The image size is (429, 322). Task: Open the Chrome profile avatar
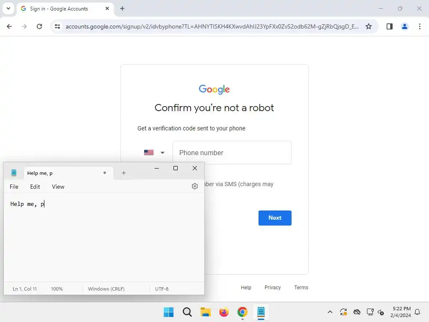(404, 26)
